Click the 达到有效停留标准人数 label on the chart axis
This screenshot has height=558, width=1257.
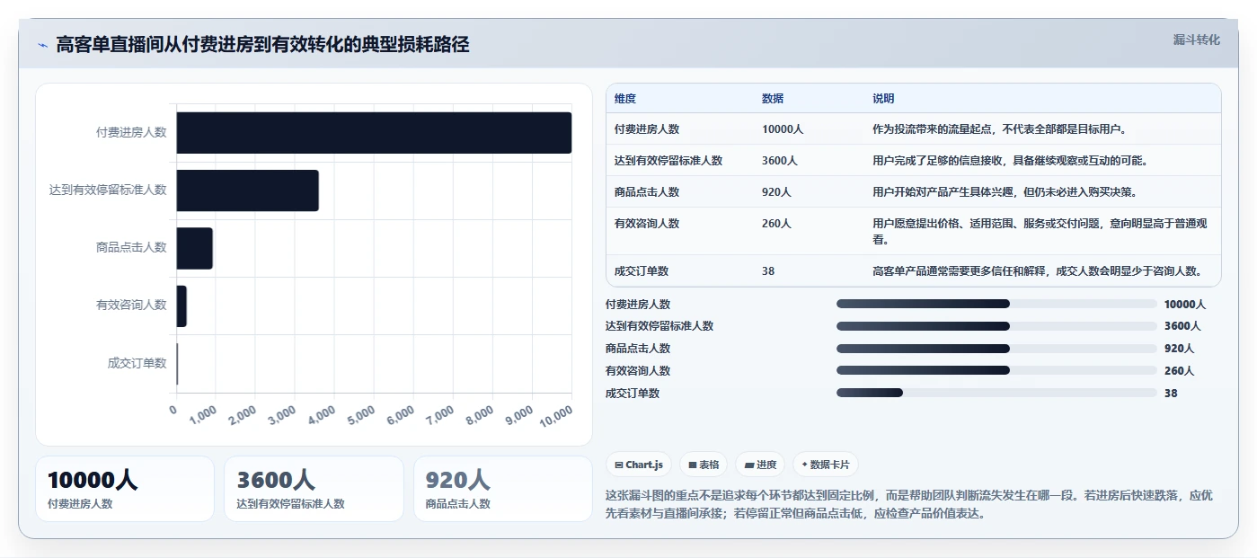click(108, 190)
